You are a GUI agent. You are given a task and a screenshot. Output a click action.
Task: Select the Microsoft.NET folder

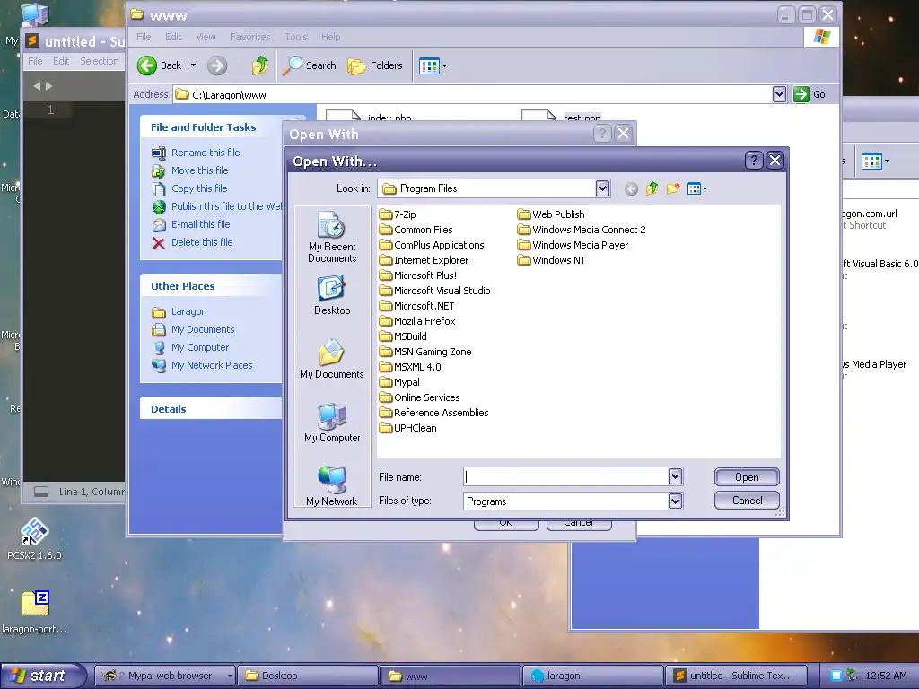tap(416, 306)
